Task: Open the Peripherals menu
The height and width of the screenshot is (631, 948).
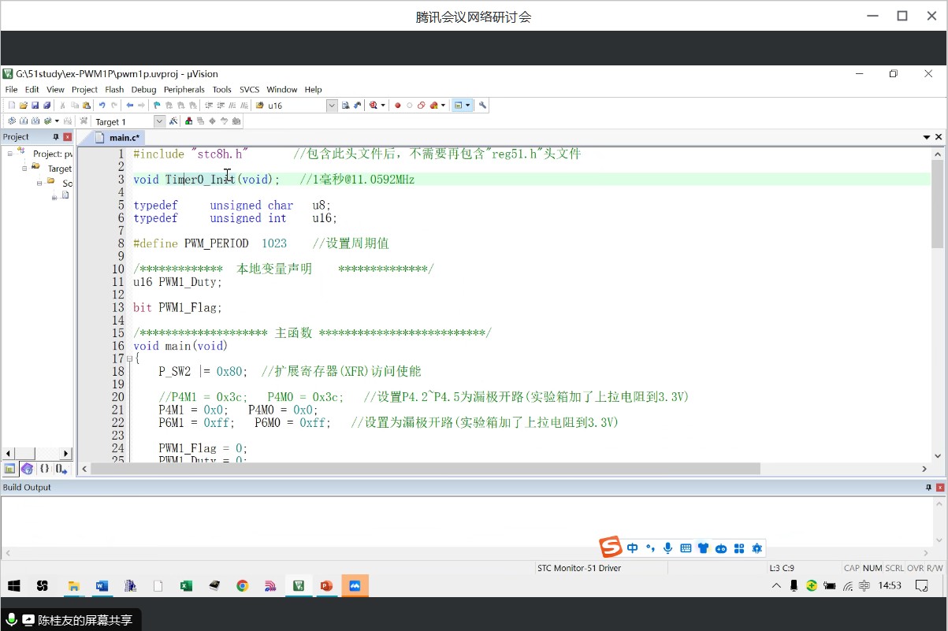Action: 184,90
